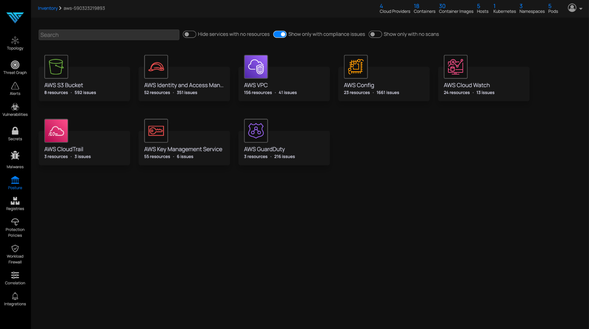The height and width of the screenshot is (329, 589).
Task: Click the aws-590323219893 breadcrumb text
Action: (84, 8)
